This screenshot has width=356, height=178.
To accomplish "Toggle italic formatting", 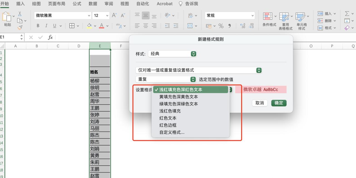I will point(46,26).
